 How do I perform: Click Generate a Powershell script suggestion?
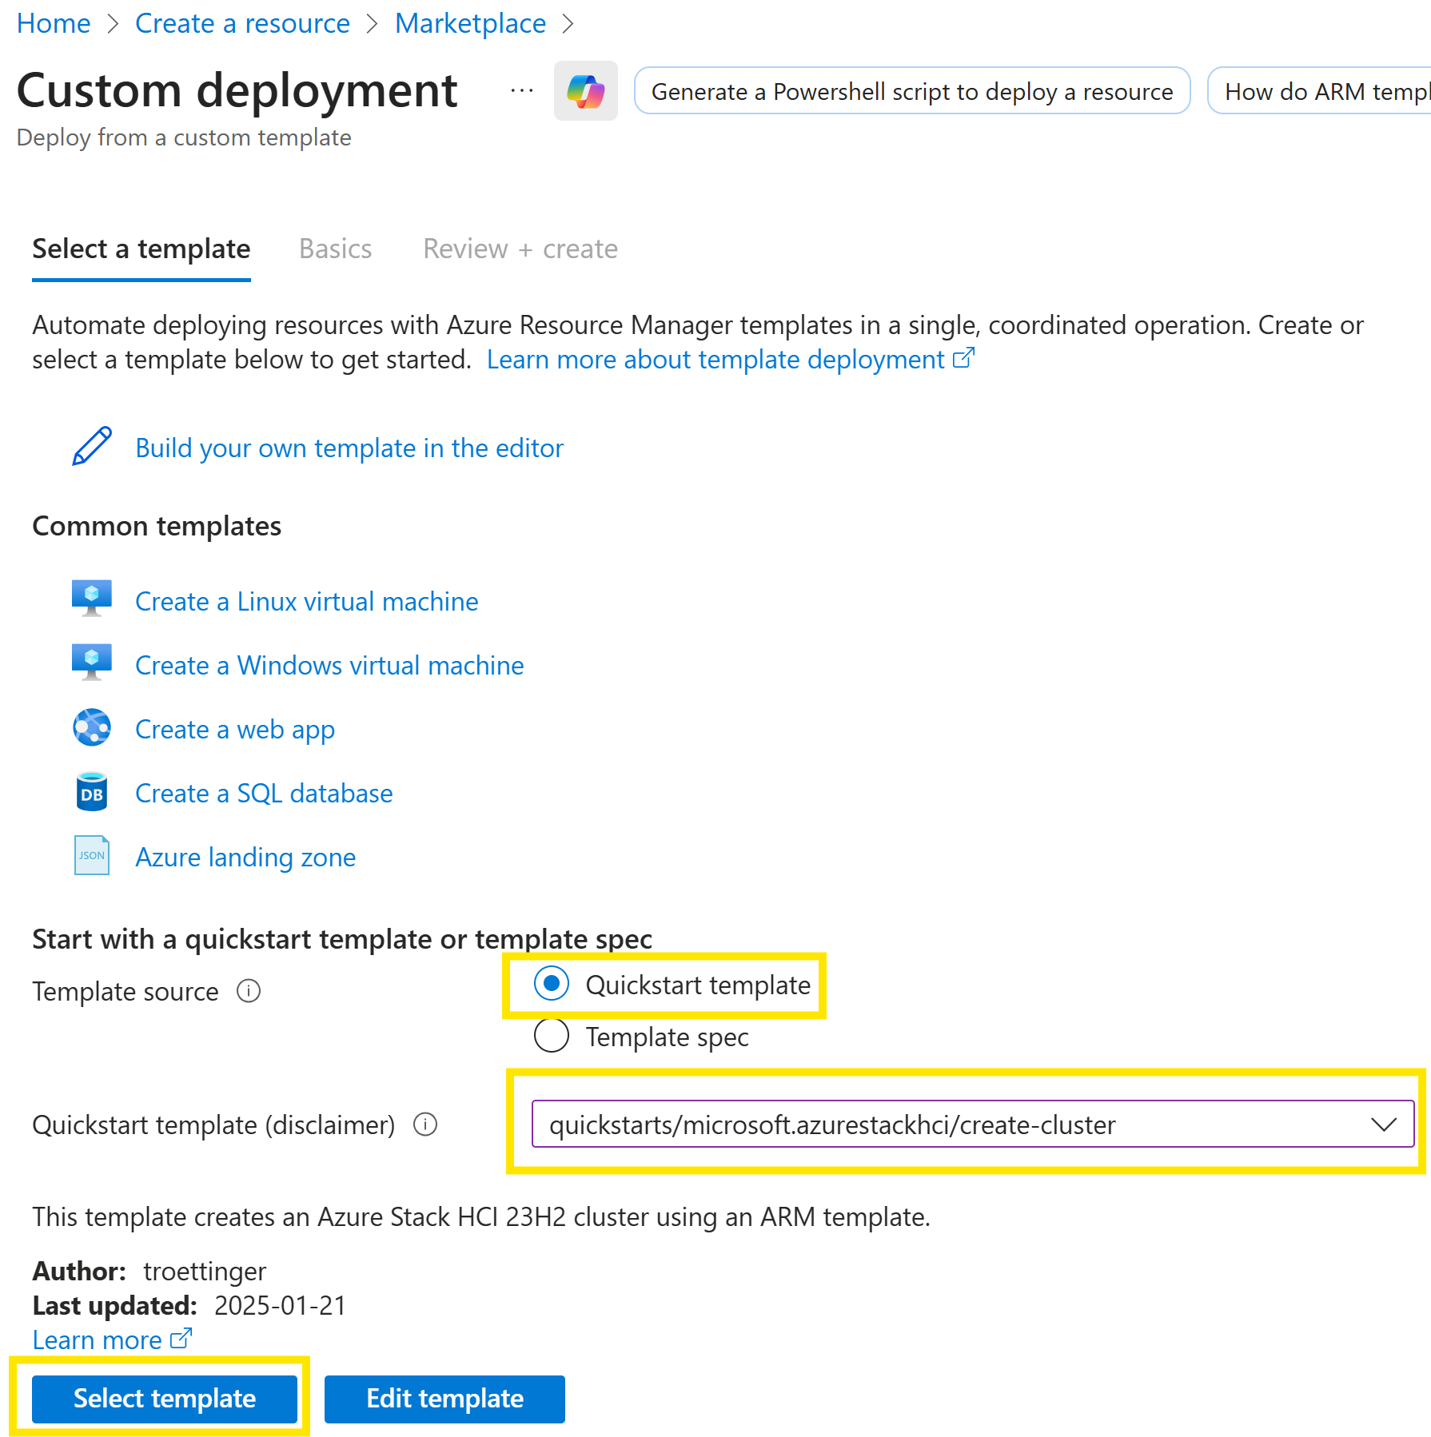[x=912, y=91]
